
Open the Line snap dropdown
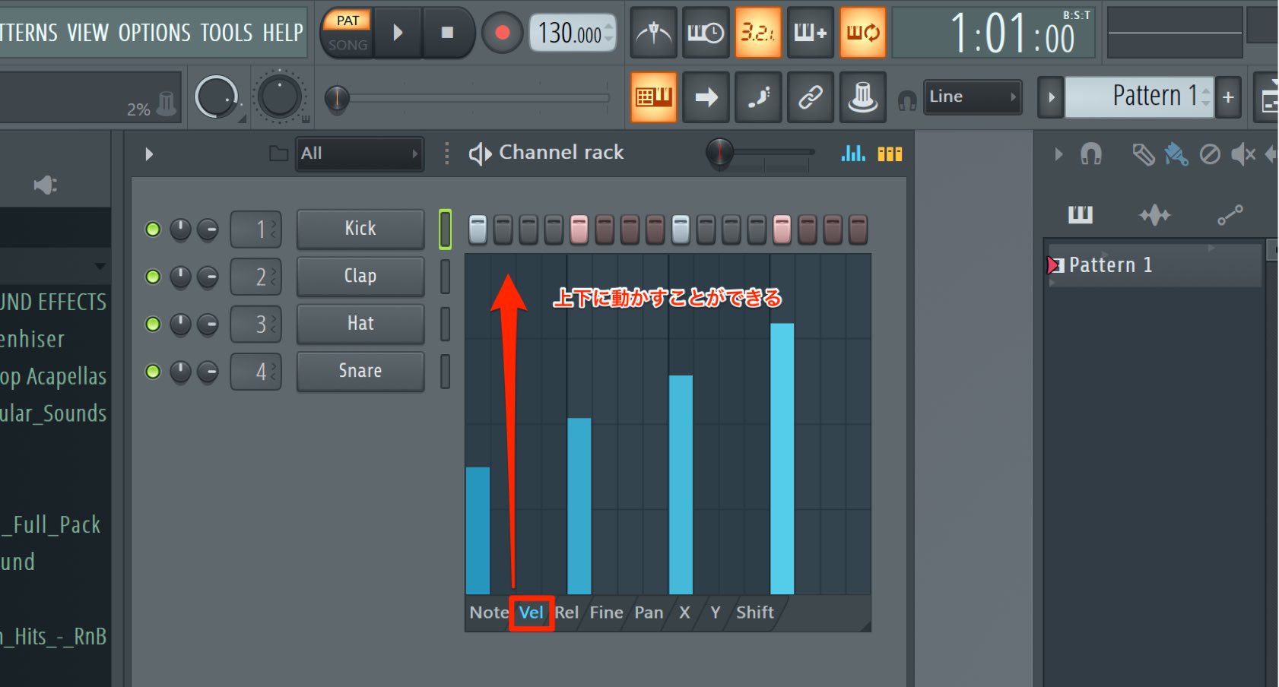[x=972, y=97]
